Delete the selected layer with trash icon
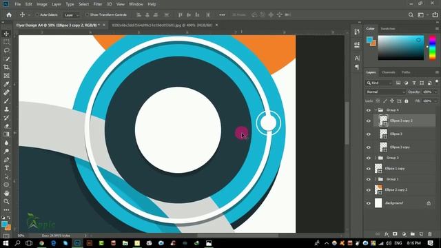The image size is (441, 248). pyautogui.click(x=429, y=234)
